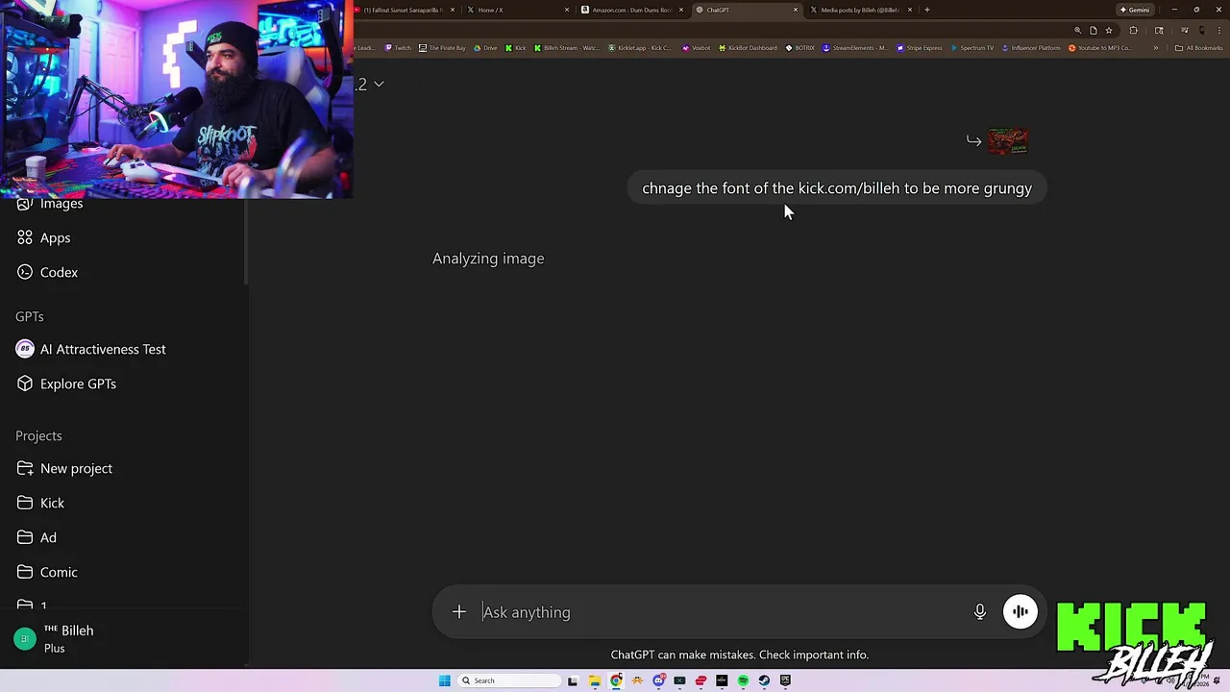Image resolution: width=1230 pixels, height=692 pixels.
Task: Open the StreamElements bookmark
Action: tap(855, 48)
